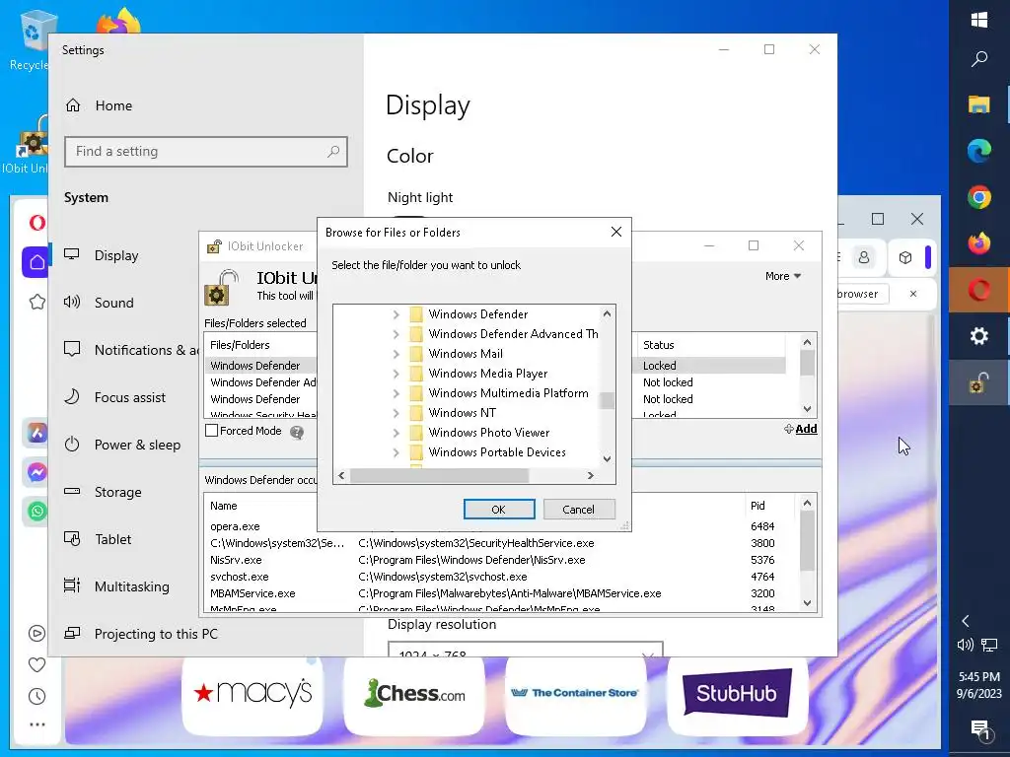The width and height of the screenshot is (1010, 757).
Task: Open Chess.com speed dial tile
Action: click(x=414, y=694)
